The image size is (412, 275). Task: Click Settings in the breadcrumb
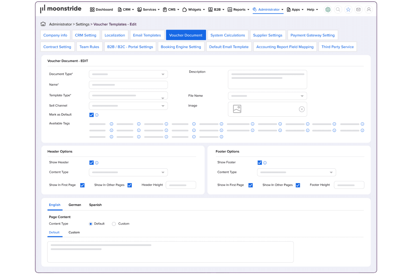click(83, 24)
